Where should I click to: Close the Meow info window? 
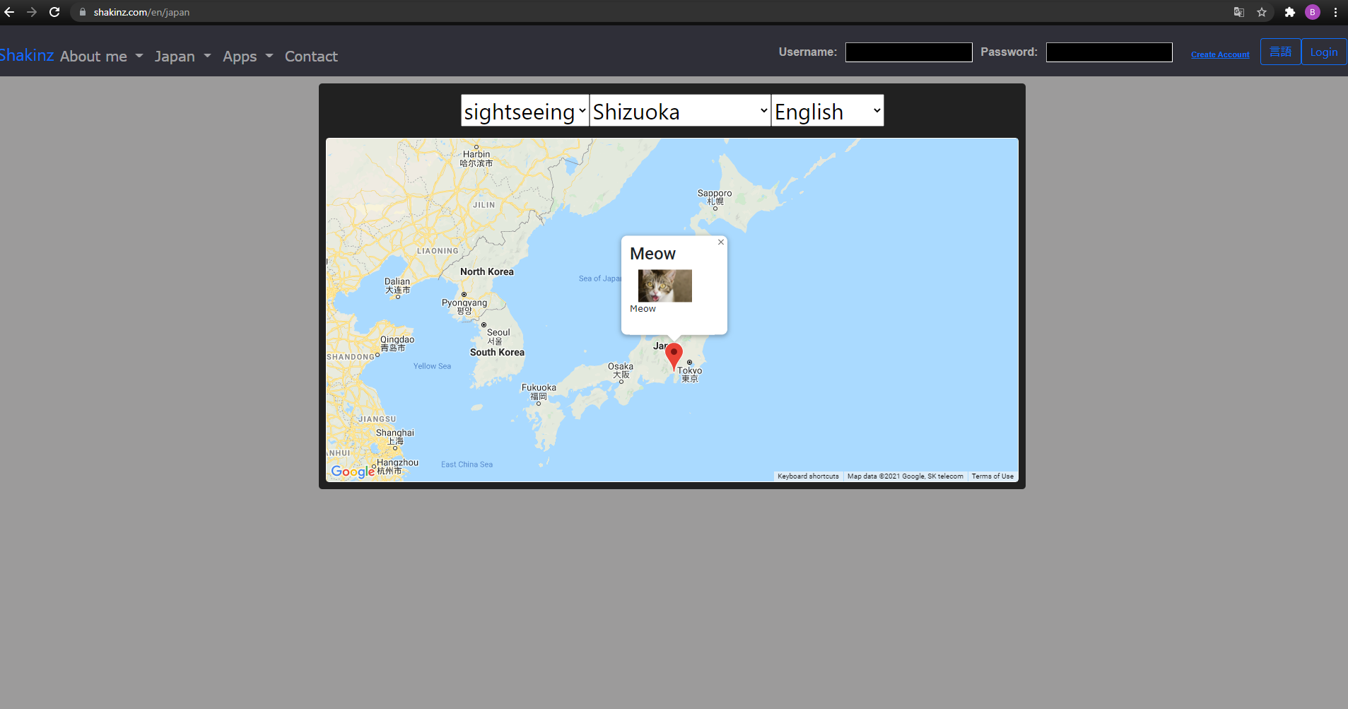[720, 242]
